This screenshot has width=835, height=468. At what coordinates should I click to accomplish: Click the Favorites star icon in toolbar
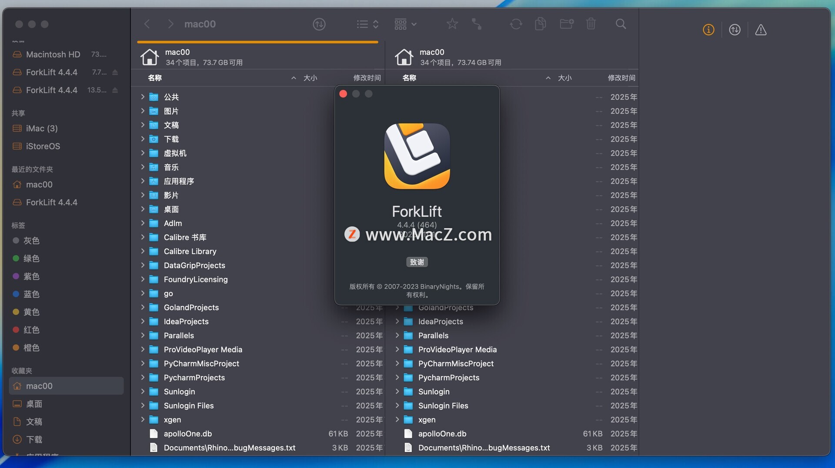(x=452, y=24)
